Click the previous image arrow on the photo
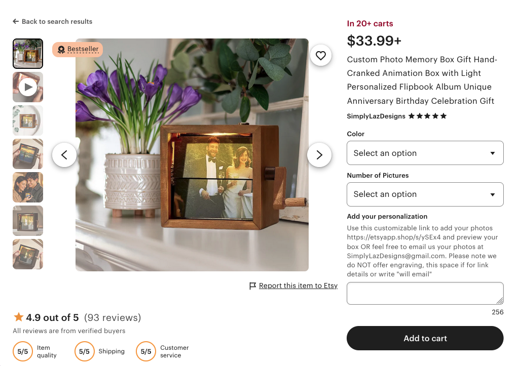Screen dimensions: 519x366 click(x=64, y=155)
